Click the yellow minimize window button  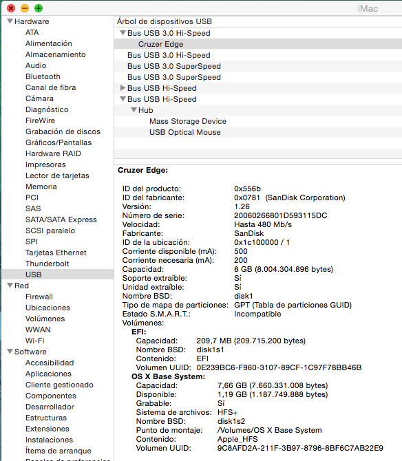(x=25, y=8)
